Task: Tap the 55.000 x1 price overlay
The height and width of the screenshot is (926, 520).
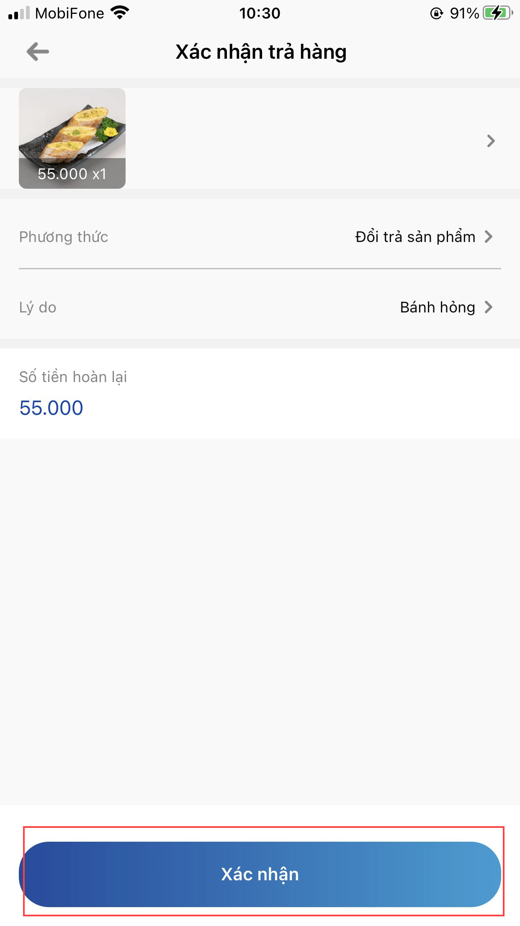Action: [x=72, y=174]
